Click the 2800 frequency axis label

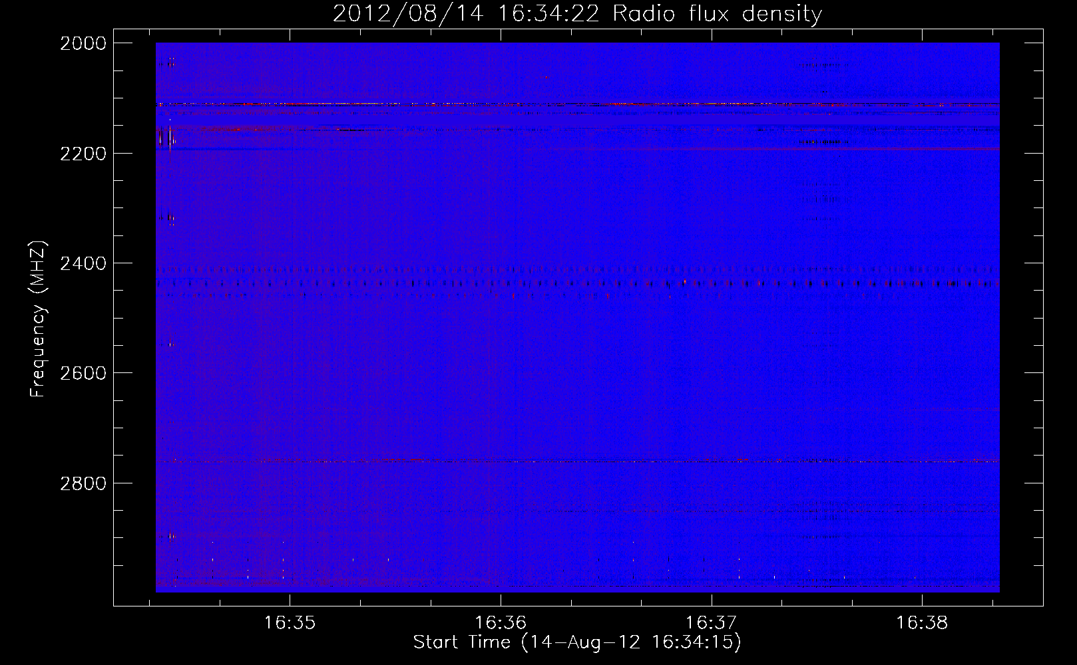point(83,483)
